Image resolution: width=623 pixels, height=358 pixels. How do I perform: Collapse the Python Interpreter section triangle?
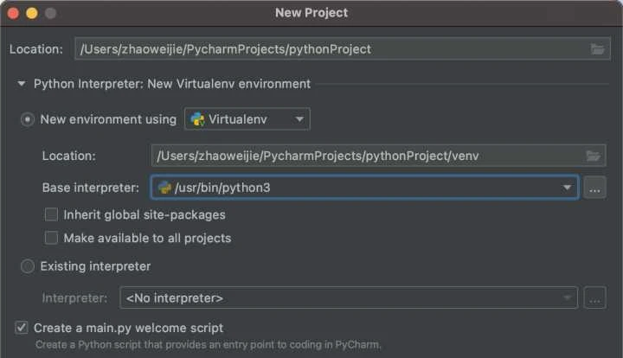pos(21,84)
